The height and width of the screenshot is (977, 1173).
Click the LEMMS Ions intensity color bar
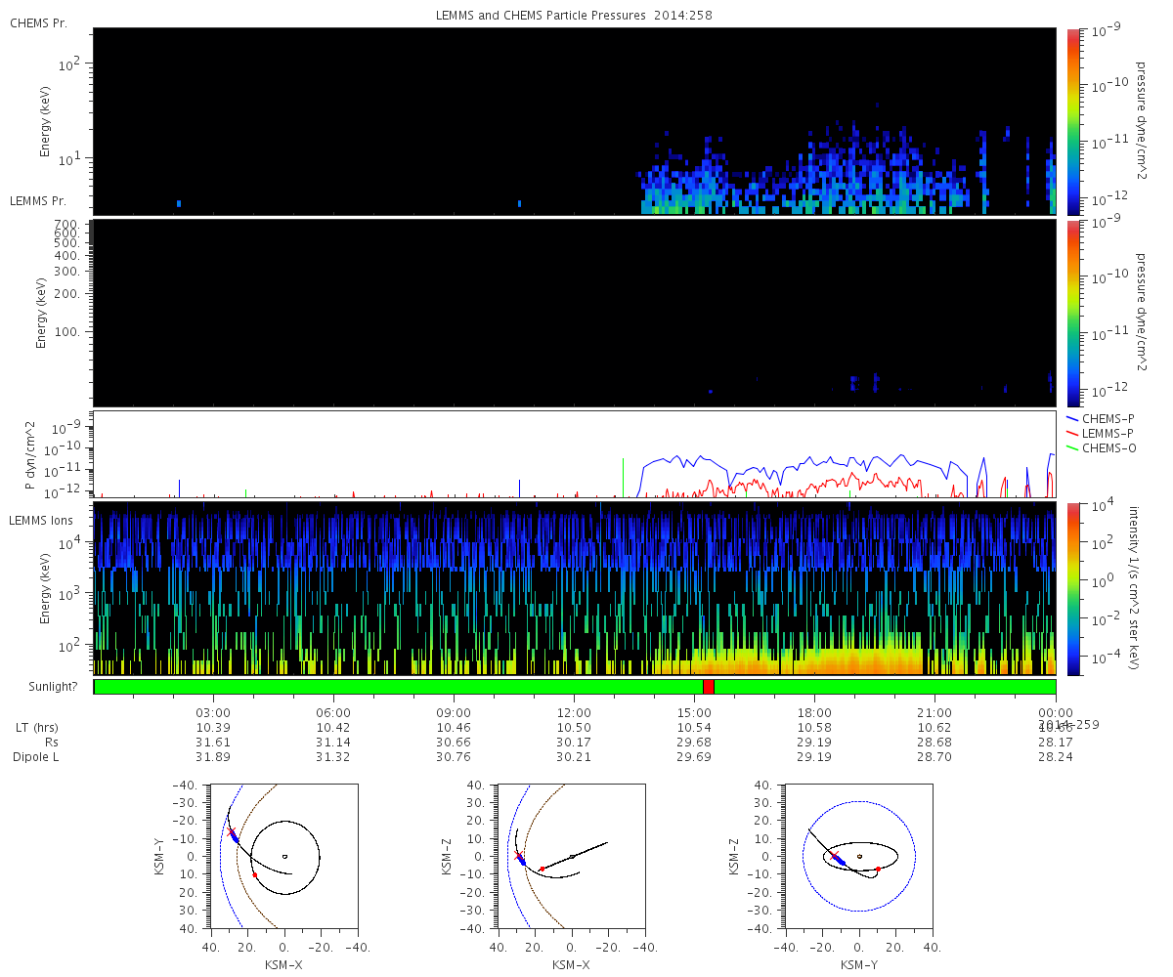click(1072, 588)
